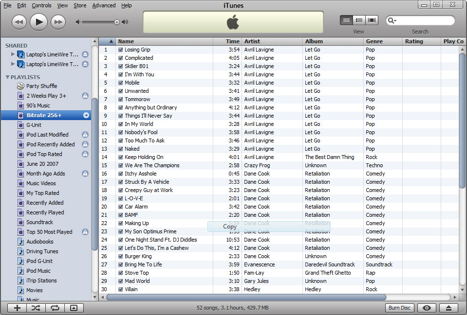
Task: Sort songs by the Album column header
Action: tap(333, 41)
